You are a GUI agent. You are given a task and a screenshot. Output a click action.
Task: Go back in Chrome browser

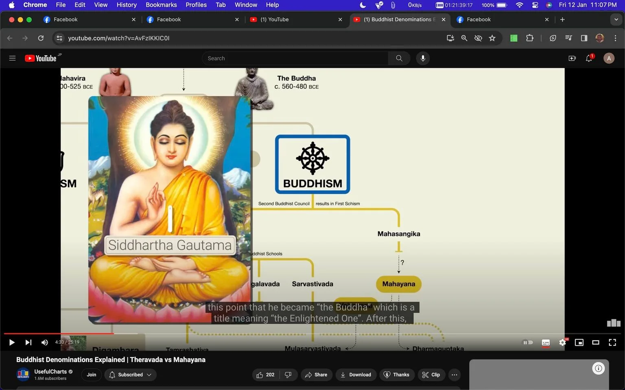pyautogui.click(x=10, y=38)
